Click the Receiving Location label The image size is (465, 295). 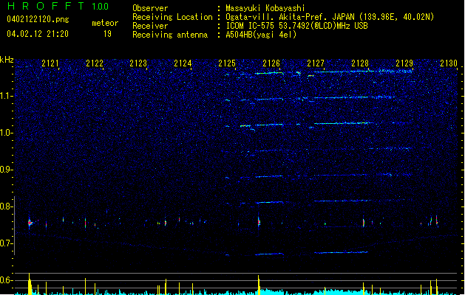[x=172, y=17]
